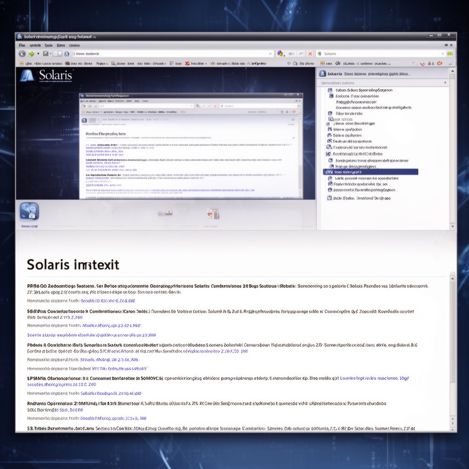Click the first bookmark's yellow star icon
This screenshot has width=469, height=469.
(21, 63)
